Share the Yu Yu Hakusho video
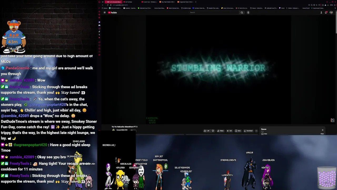Viewport: 337px width, 190px height. 220,131
